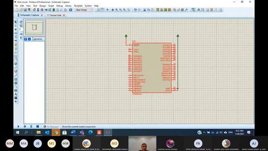The width and height of the screenshot is (268, 151).
Task: Flip vertically with the Y-mirror icon
Action: [21, 38]
